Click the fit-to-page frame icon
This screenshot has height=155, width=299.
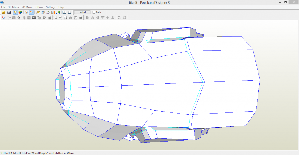[55, 18]
